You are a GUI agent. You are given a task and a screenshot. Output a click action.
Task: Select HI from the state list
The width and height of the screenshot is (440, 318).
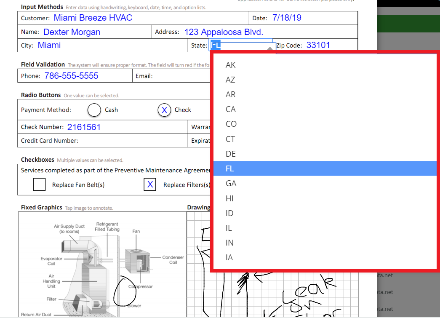[325, 198]
